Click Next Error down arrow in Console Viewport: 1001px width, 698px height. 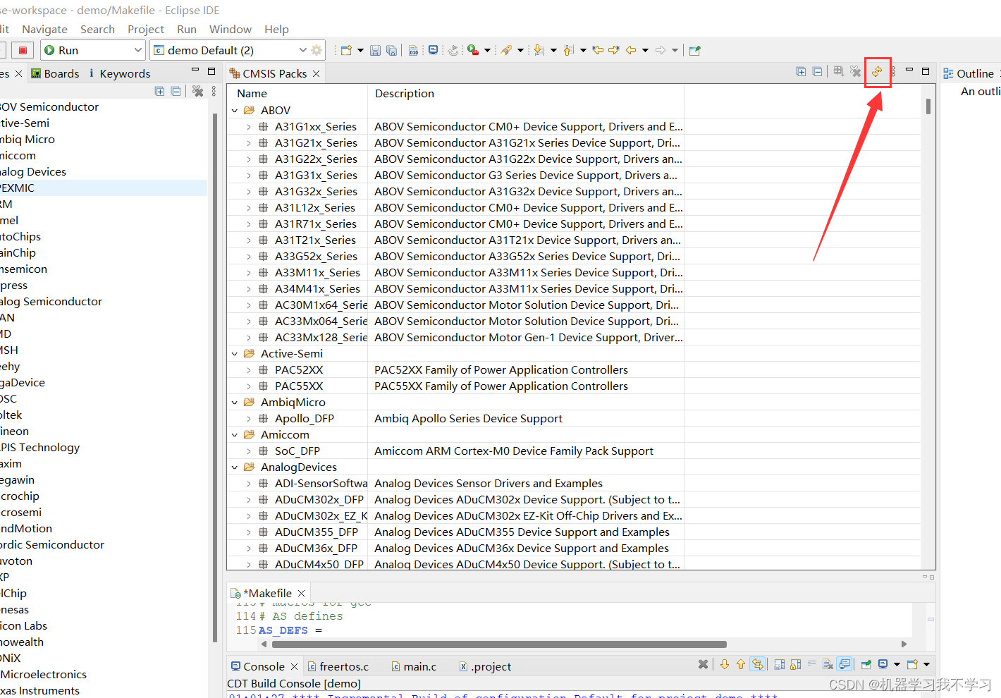[x=725, y=664]
